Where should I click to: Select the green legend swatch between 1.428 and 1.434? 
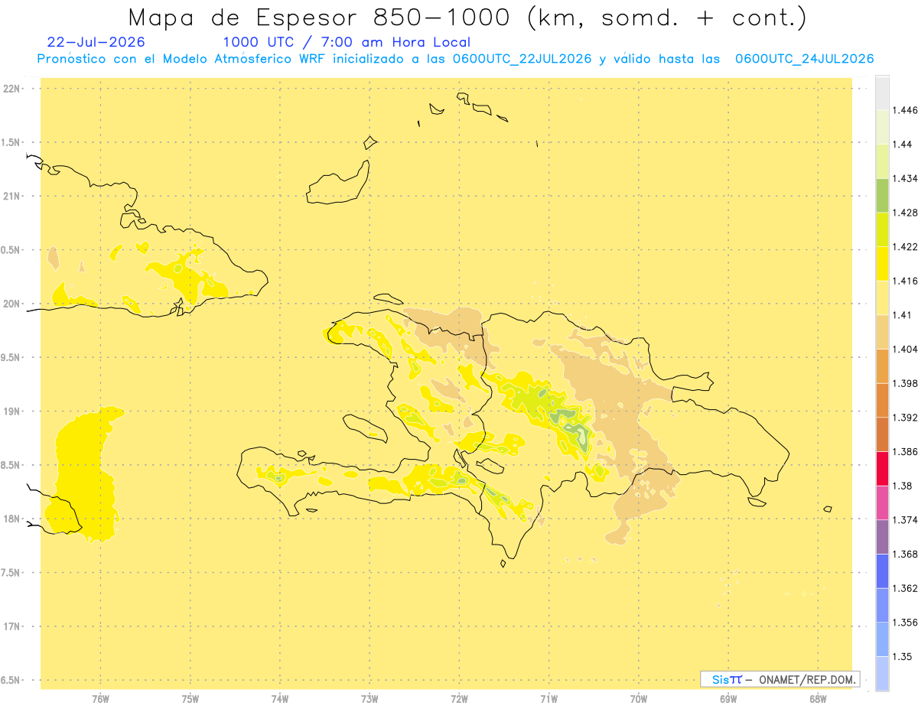882,195
